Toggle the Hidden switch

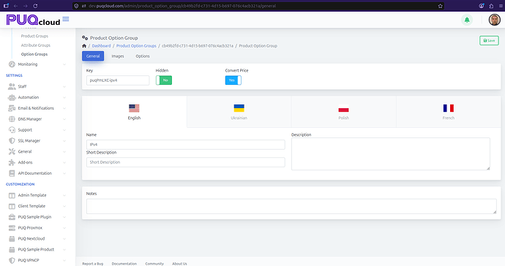164,80
